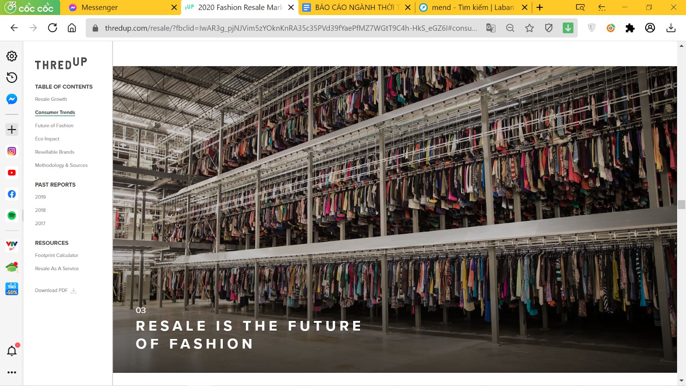
Task: Open sidebar notifications bell
Action: point(12,351)
